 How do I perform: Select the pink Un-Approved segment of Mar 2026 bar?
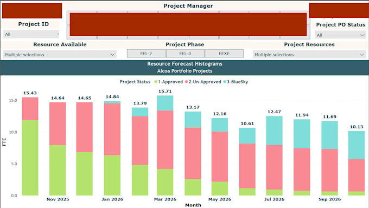165,140
